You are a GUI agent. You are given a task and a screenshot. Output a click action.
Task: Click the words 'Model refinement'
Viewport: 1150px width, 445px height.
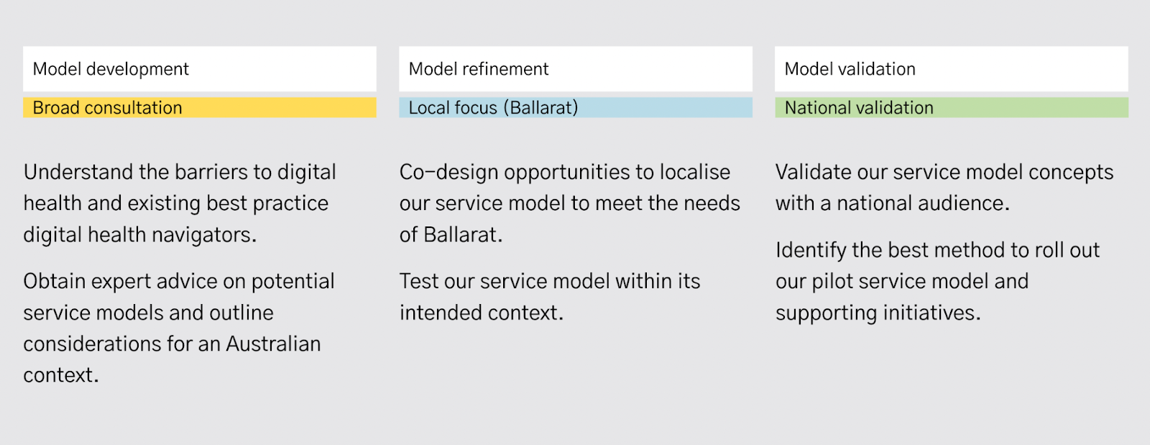tap(479, 69)
